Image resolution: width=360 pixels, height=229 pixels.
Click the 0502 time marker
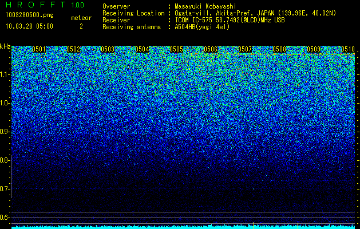[73, 49]
